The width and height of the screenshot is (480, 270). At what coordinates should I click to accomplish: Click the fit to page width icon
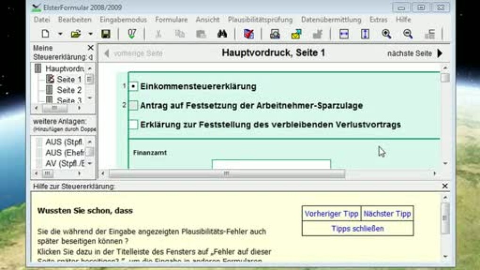click(x=344, y=34)
